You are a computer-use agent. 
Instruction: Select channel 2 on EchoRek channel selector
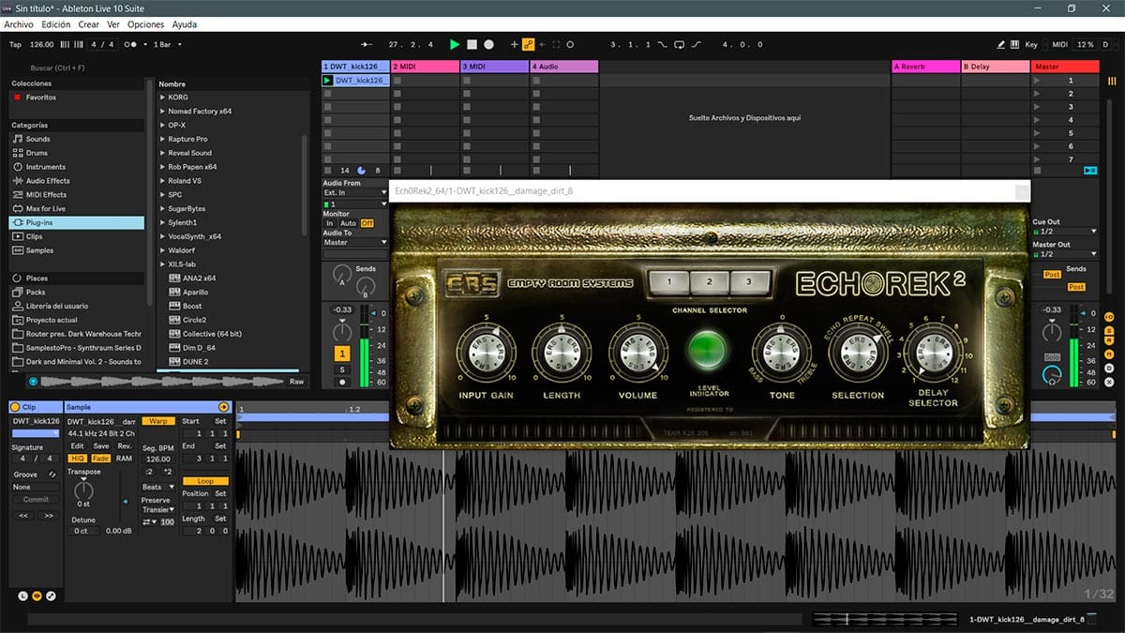[710, 281]
